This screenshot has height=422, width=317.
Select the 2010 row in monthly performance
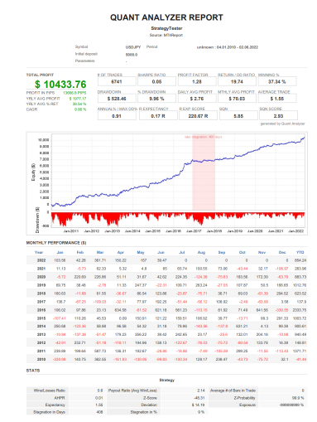(x=166, y=359)
